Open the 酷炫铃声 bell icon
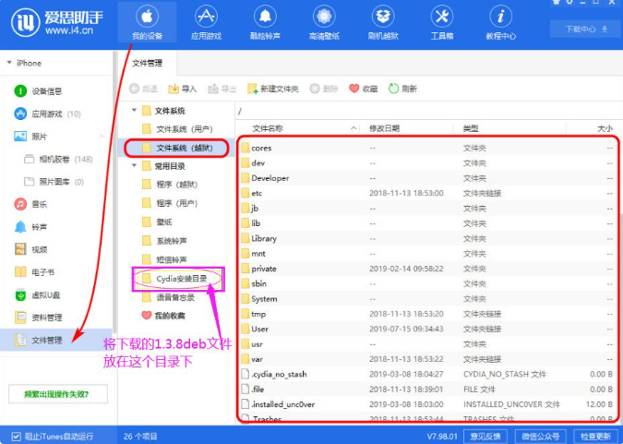 point(265,17)
